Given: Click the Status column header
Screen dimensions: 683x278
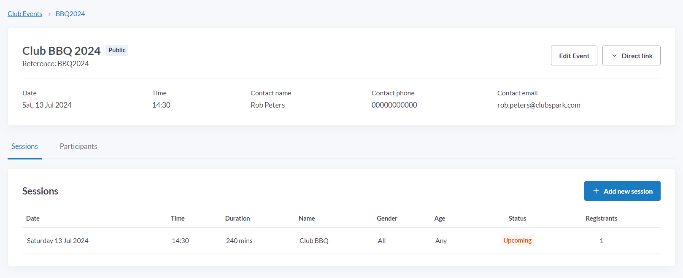Looking at the screenshot, I should tap(517, 219).
